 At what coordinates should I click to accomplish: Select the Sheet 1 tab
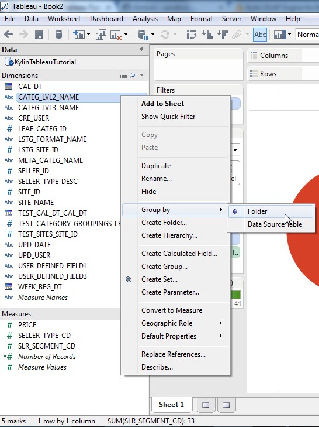[x=171, y=405]
